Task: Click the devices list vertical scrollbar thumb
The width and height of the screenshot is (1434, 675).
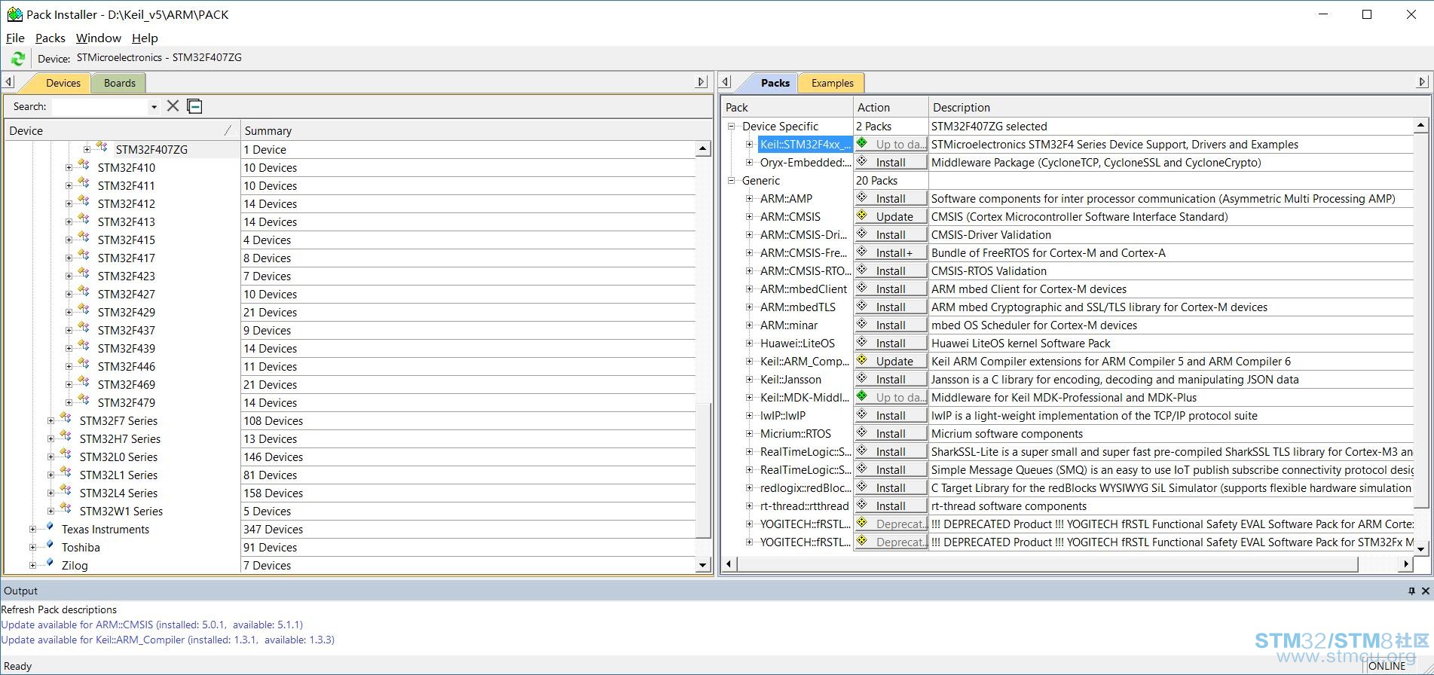Action: pos(702,470)
